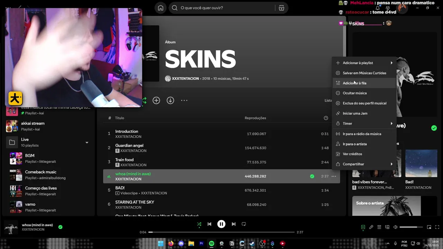
Task: Add album SKINS to library with plus icon
Action: tap(156, 100)
